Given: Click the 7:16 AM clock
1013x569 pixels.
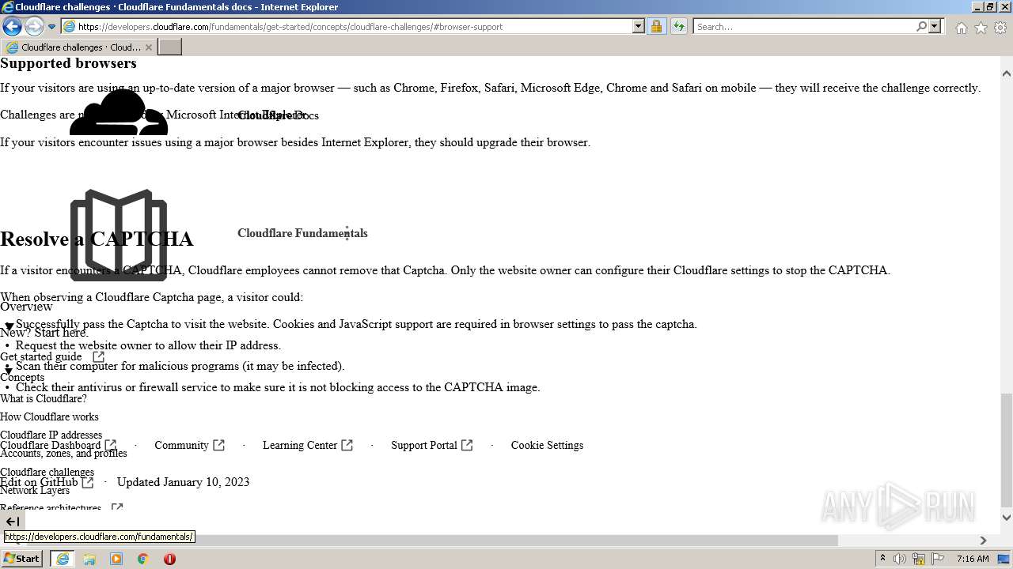Looking at the screenshot, I should 973,559.
